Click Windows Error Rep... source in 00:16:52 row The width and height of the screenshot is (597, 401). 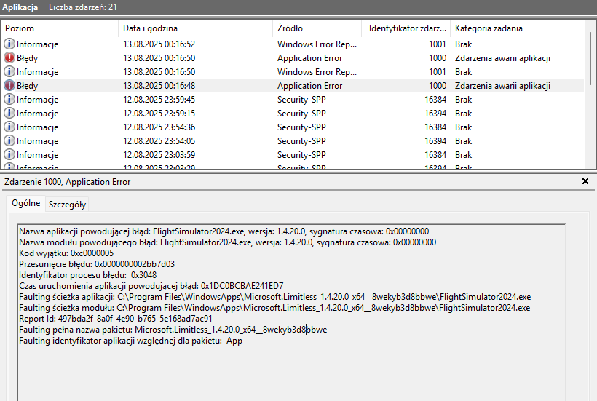pyautogui.click(x=317, y=44)
